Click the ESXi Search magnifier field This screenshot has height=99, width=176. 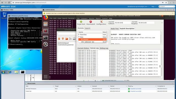(167, 7)
